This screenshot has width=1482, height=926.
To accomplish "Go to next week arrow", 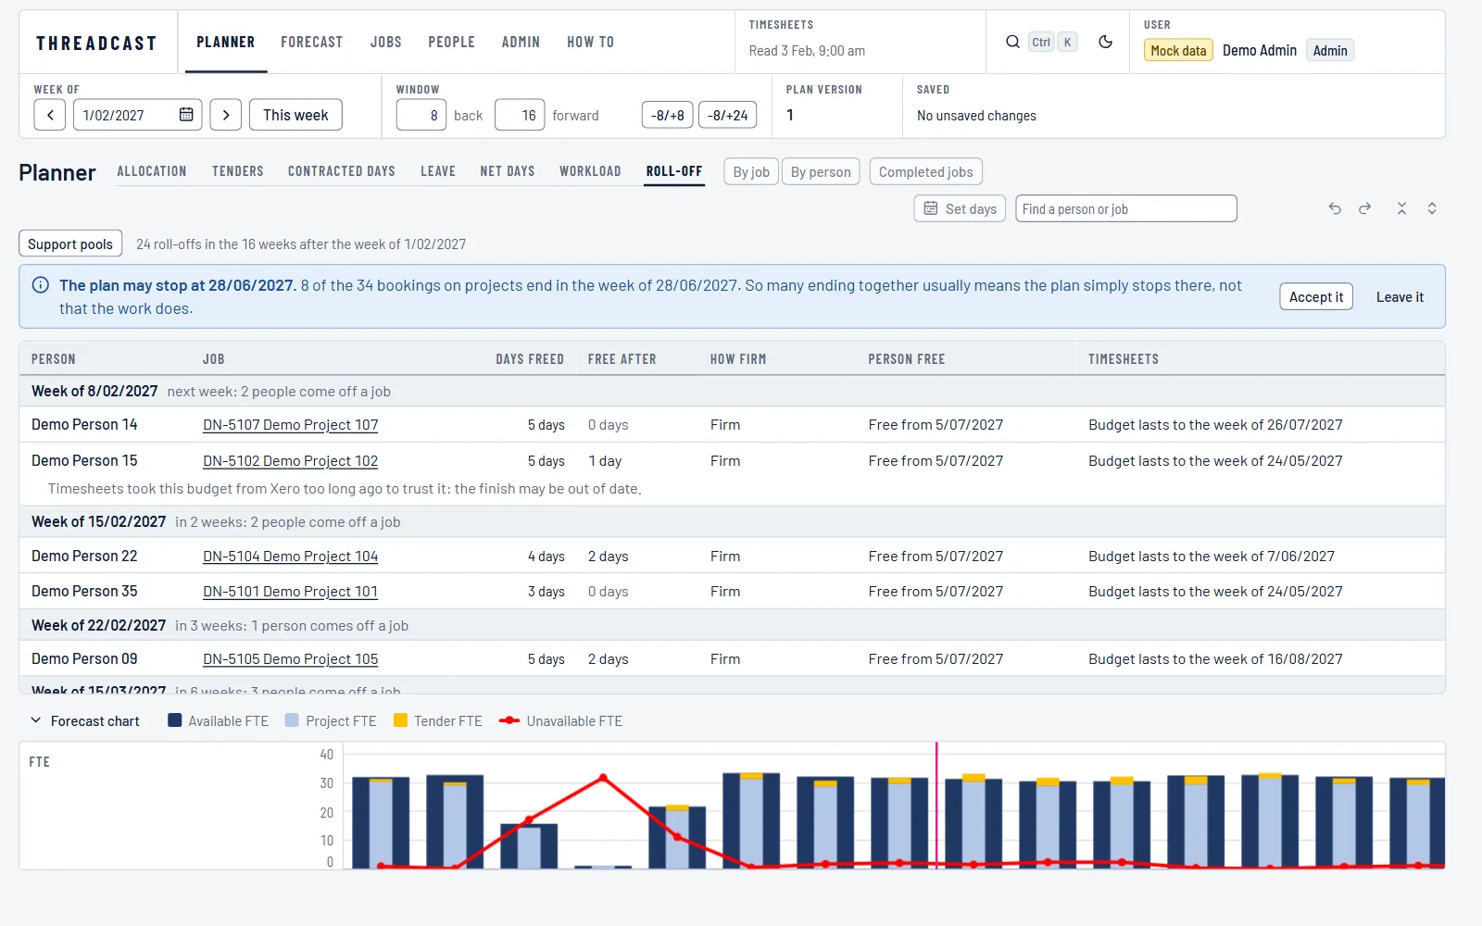I will [x=226, y=115].
